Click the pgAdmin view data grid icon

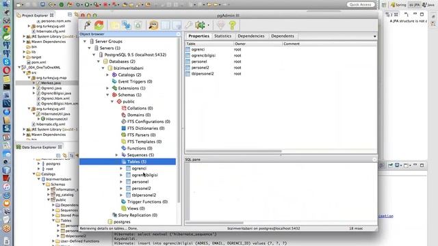point(166,25)
